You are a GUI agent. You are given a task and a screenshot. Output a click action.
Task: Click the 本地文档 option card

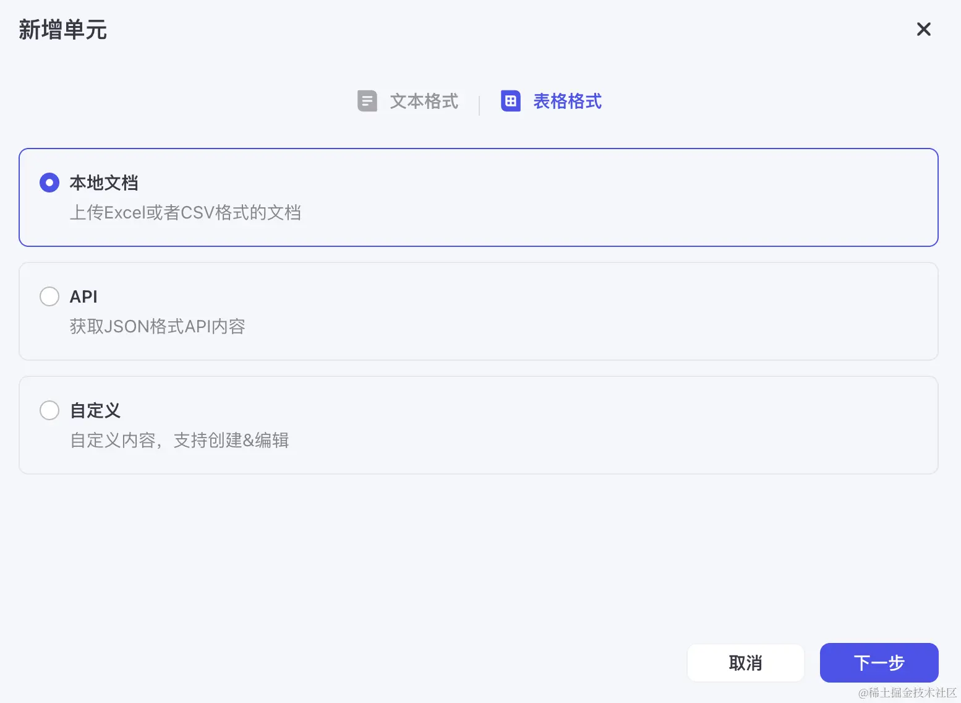tap(479, 197)
